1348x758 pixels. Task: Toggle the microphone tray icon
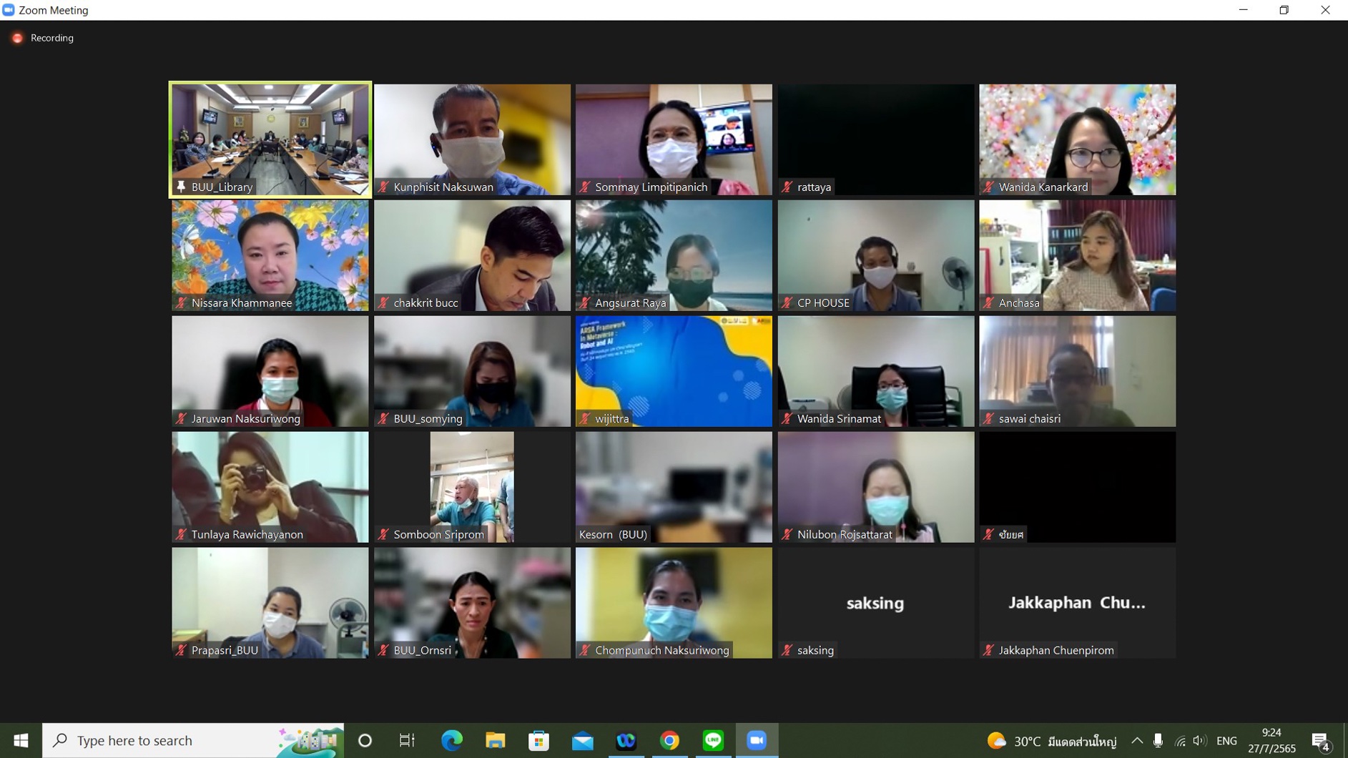click(x=1158, y=741)
